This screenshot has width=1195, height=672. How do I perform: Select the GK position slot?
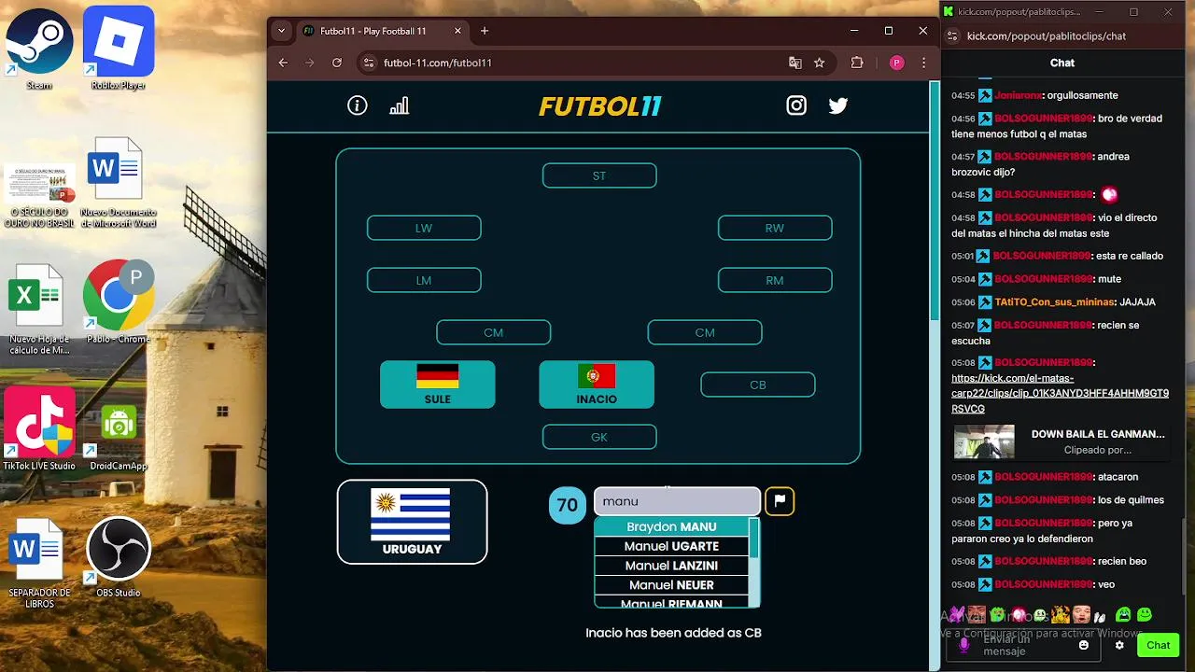[599, 437]
